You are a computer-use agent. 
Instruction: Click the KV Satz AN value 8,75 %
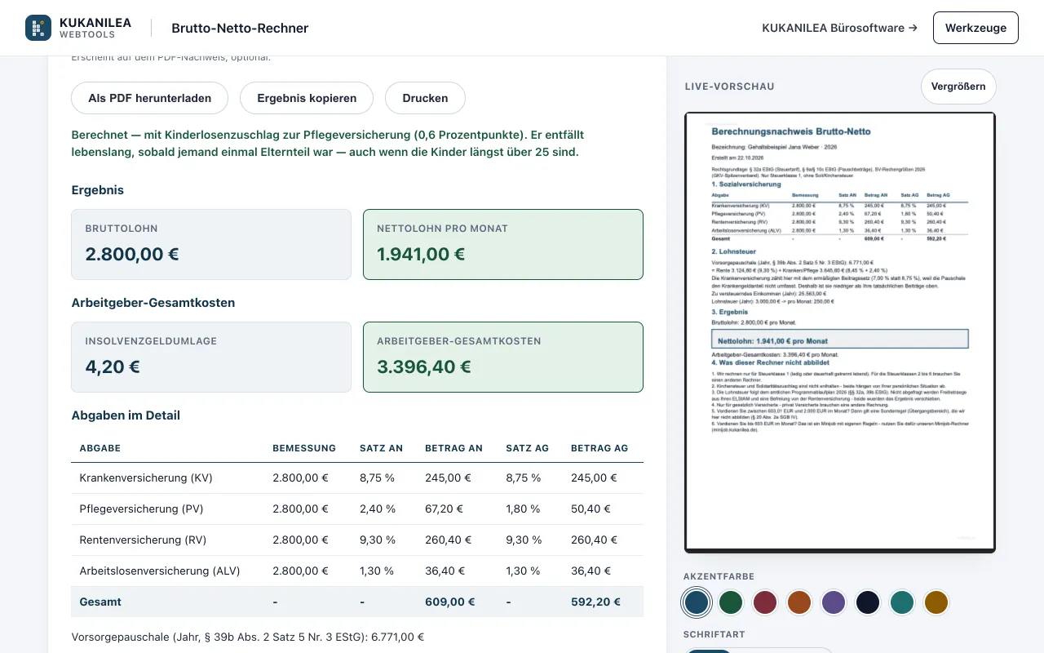[377, 478]
